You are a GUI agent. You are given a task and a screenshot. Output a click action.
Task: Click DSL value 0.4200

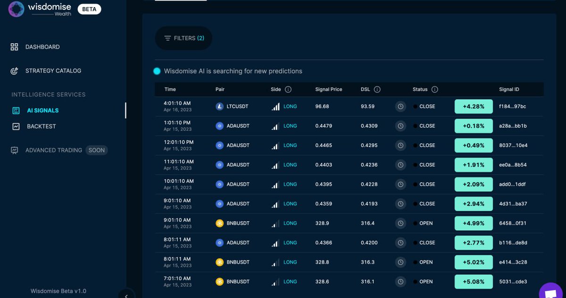pyautogui.click(x=369, y=243)
